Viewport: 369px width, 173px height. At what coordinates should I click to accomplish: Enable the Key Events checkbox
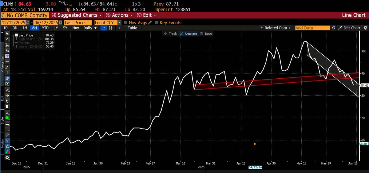(x=157, y=22)
